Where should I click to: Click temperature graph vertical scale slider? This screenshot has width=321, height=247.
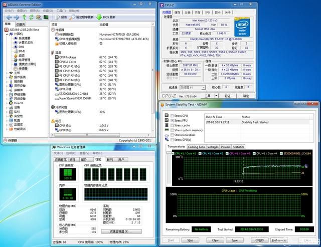[x=169, y=152]
